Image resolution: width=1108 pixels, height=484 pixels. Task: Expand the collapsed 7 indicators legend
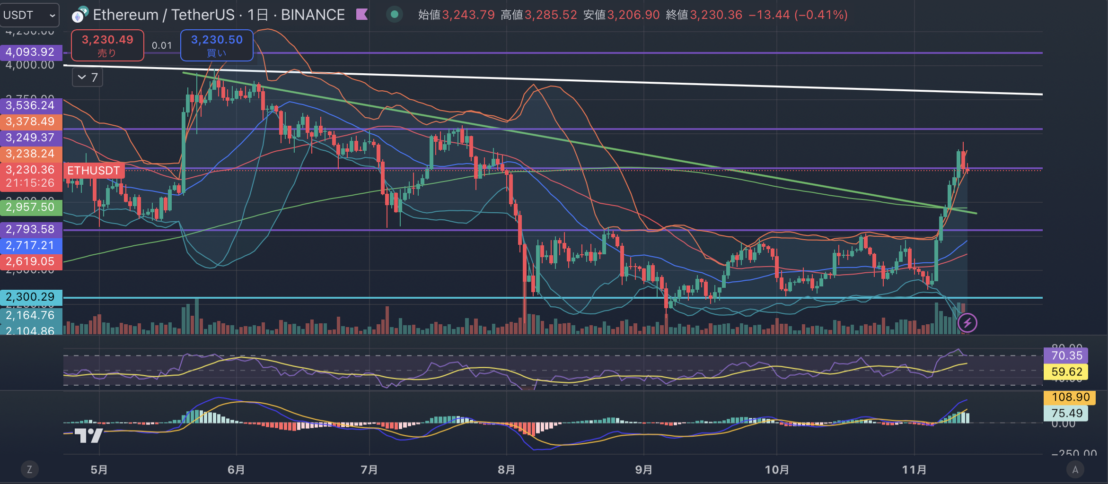tap(88, 78)
